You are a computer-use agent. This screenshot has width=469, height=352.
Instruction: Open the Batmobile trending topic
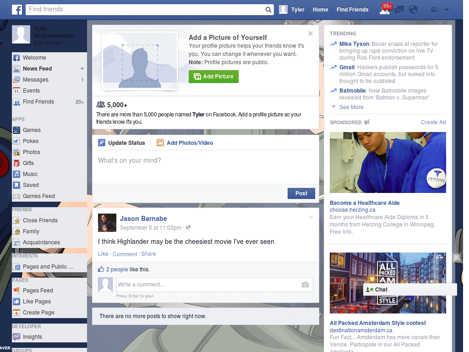point(352,91)
